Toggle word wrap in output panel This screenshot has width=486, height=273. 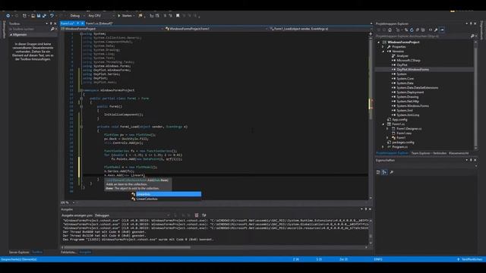(x=204, y=215)
